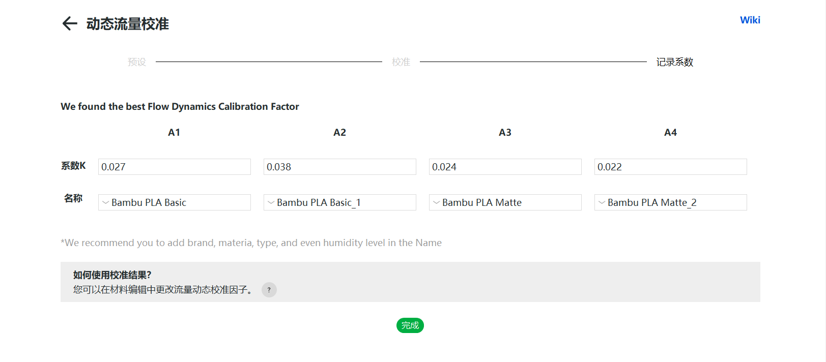Select the 预设 step
826x362 pixels.
coord(137,62)
